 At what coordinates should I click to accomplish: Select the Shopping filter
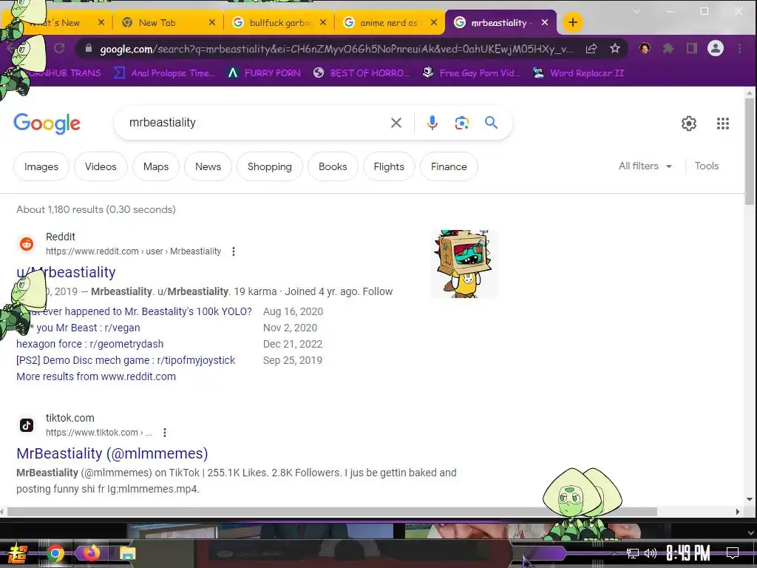pos(269,166)
